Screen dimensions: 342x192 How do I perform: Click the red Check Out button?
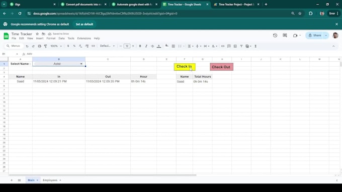coord(221,67)
